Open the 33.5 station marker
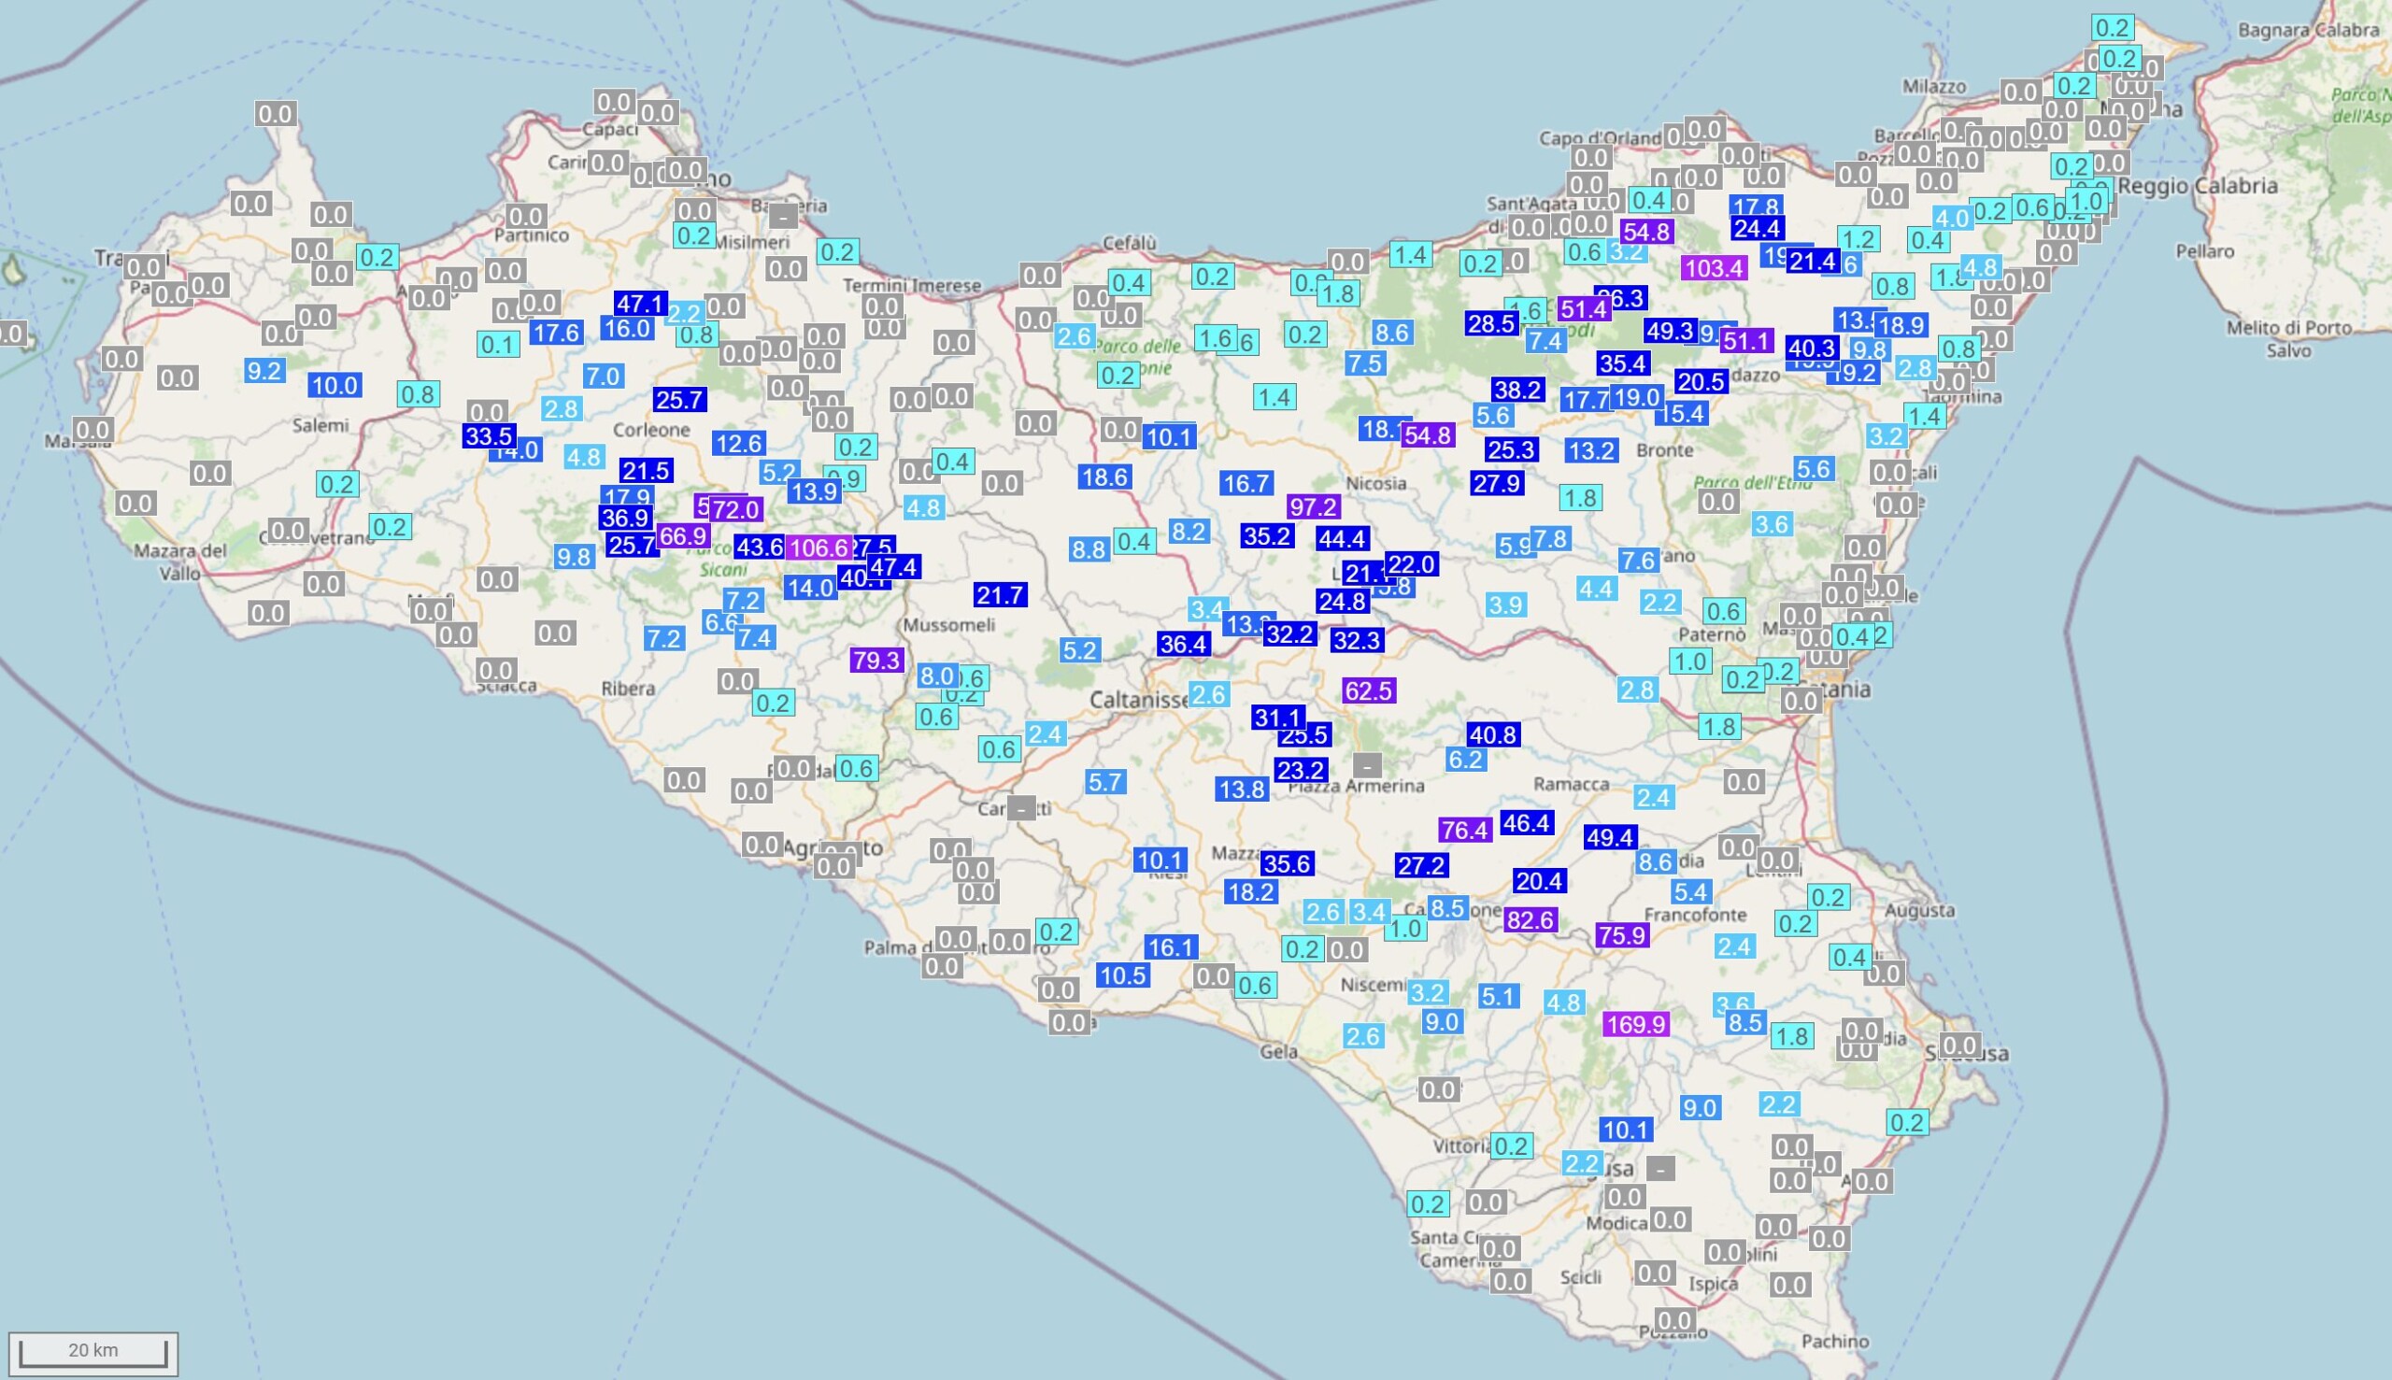Screen dimensions: 2392x1380 (488, 436)
